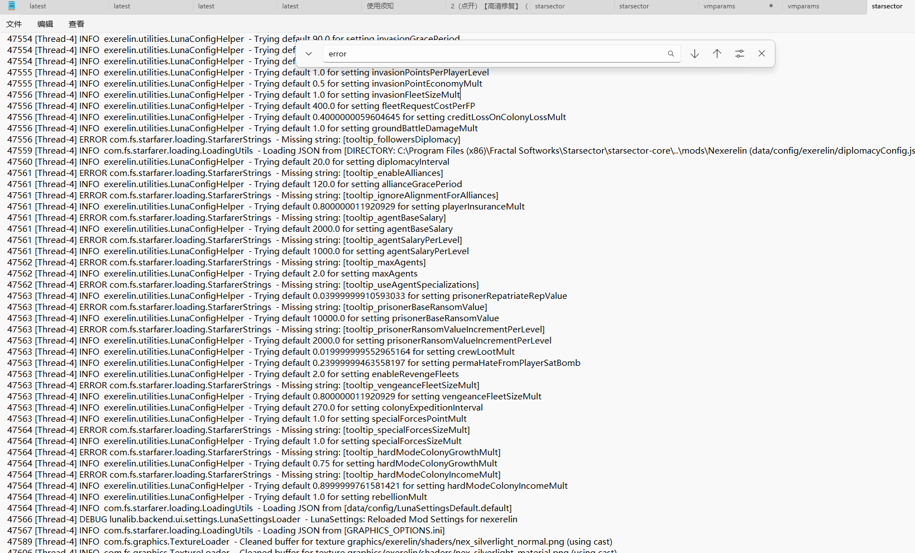
Task: Click the unsaved-changes dot on the vmparams tab
Action: pyautogui.click(x=771, y=6)
